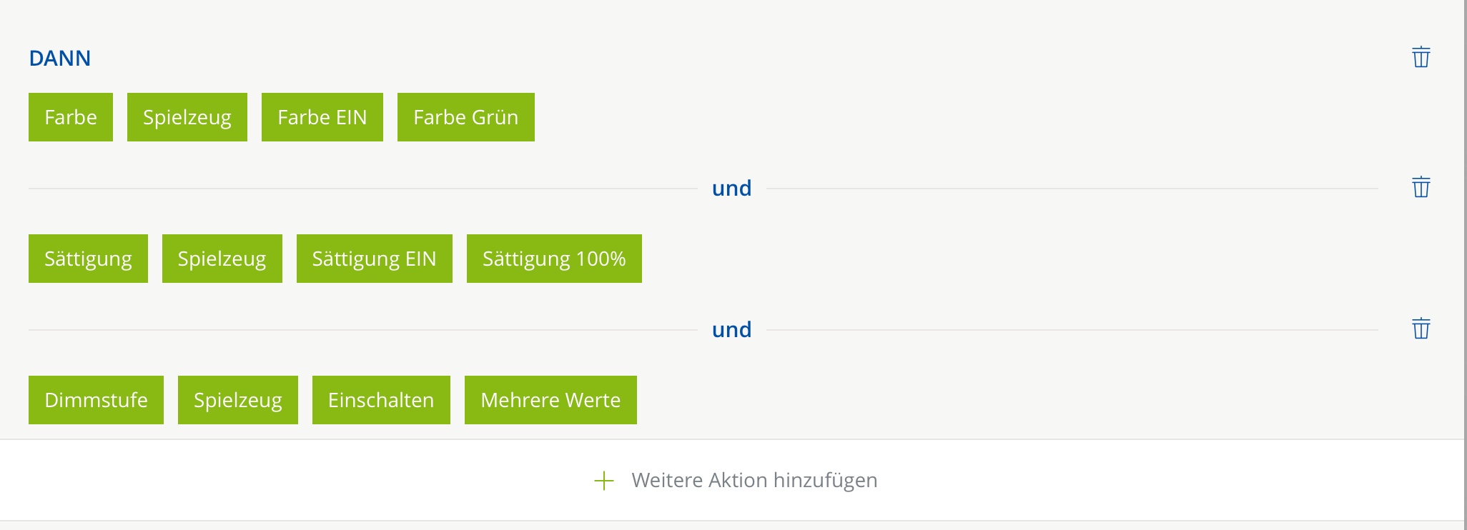
Task: Click the Weitere Aktion hinzufügen link
Action: (754, 480)
